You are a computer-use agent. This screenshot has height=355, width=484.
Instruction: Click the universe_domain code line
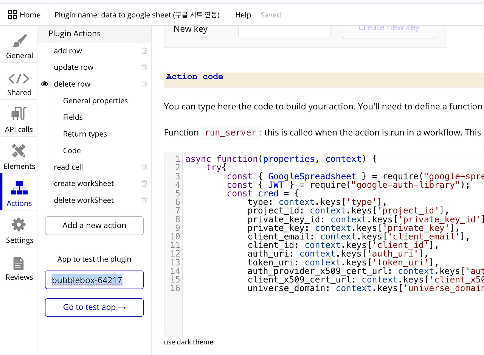click(x=366, y=288)
